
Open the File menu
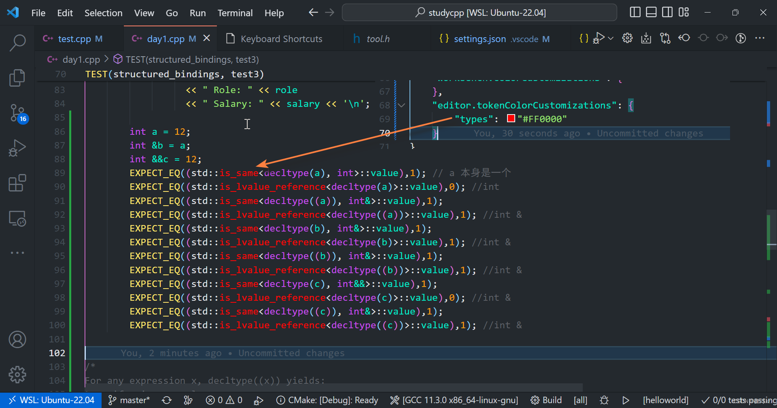click(x=38, y=13)
